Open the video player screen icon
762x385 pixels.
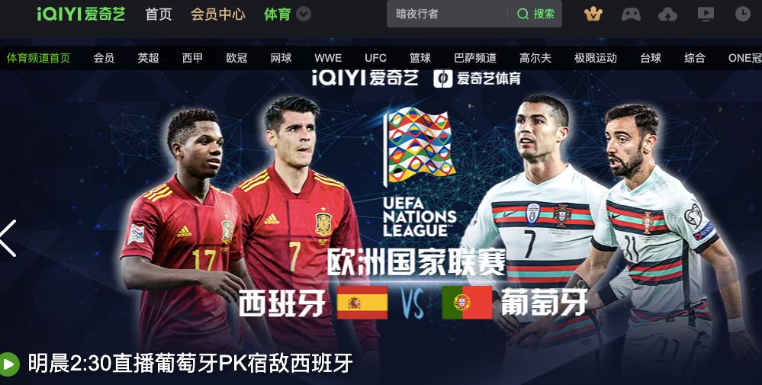coord(706,14)
